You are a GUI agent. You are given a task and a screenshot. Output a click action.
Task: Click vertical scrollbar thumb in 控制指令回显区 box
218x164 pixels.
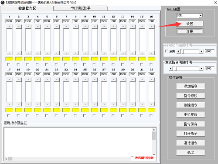(x=154, y=136)
